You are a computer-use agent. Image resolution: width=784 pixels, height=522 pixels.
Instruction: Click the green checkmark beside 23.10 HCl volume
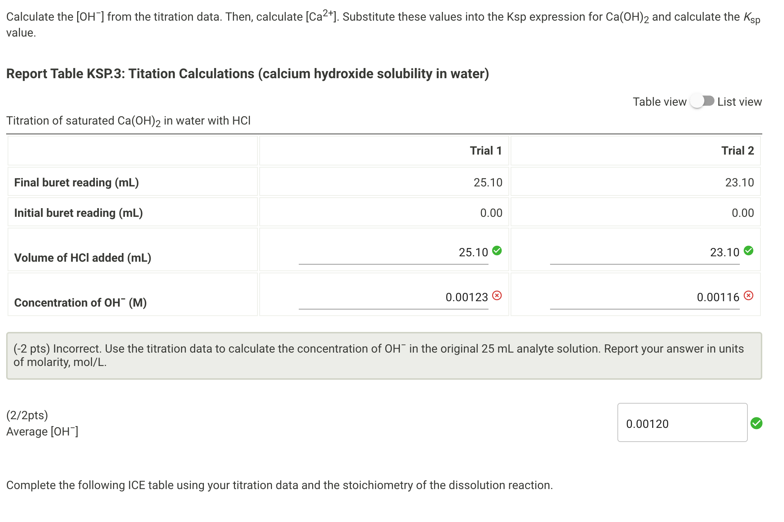coord(749,251)
